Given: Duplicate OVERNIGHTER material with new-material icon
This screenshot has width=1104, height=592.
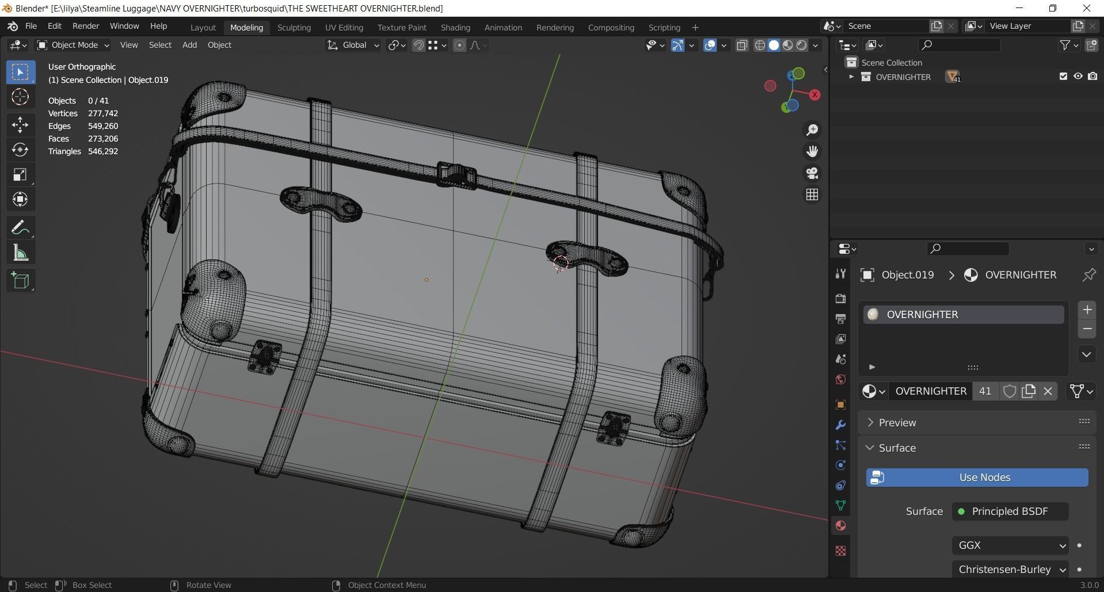Looking at the screenshot, I should [x=1029, y=391].
